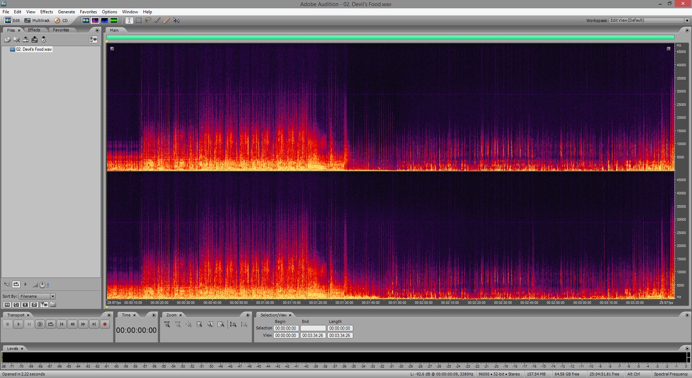Select the Time Selection tool
The height and width of the screenshot is (378, 692).
[x=129, y=21]
